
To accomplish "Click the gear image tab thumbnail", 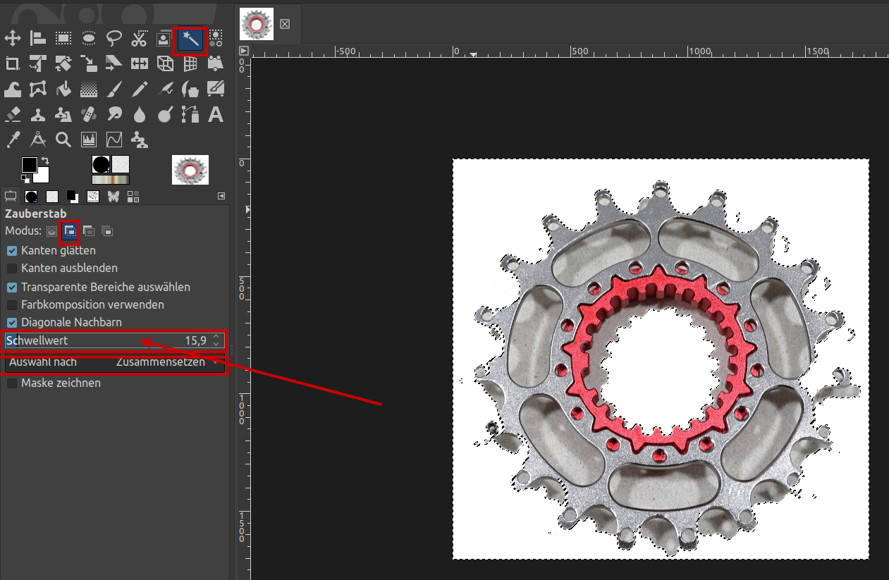I will [257, 24].
